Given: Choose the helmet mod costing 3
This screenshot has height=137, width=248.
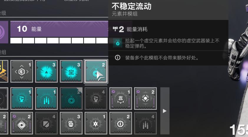Looking at the screenshot, I should click(x=71, y=123).
